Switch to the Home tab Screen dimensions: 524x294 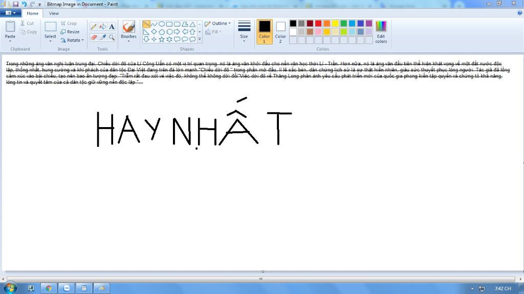32,13
